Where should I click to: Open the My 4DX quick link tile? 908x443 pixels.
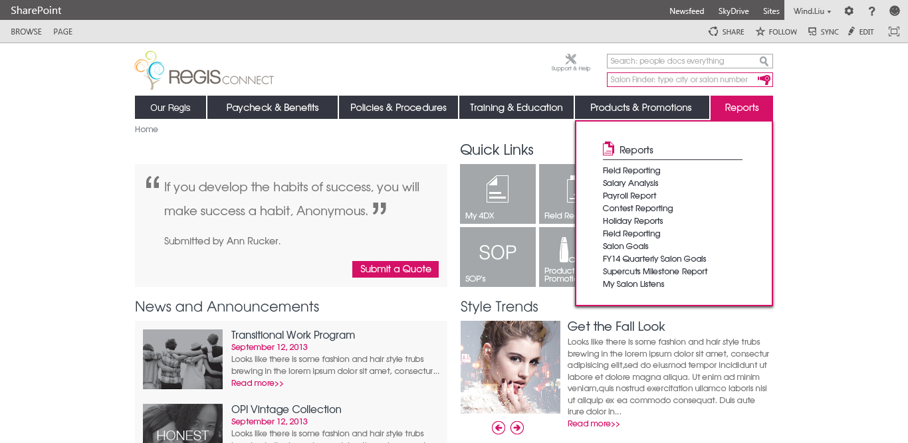(498, 194)
